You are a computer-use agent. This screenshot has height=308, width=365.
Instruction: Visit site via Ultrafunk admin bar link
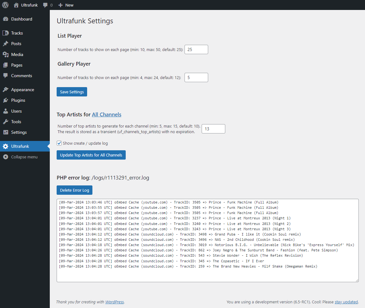[26, 5]
